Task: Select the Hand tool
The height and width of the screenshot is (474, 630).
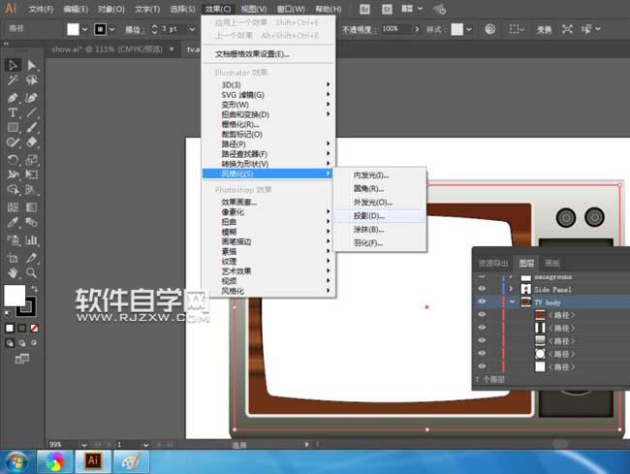Action: (13, 273)
